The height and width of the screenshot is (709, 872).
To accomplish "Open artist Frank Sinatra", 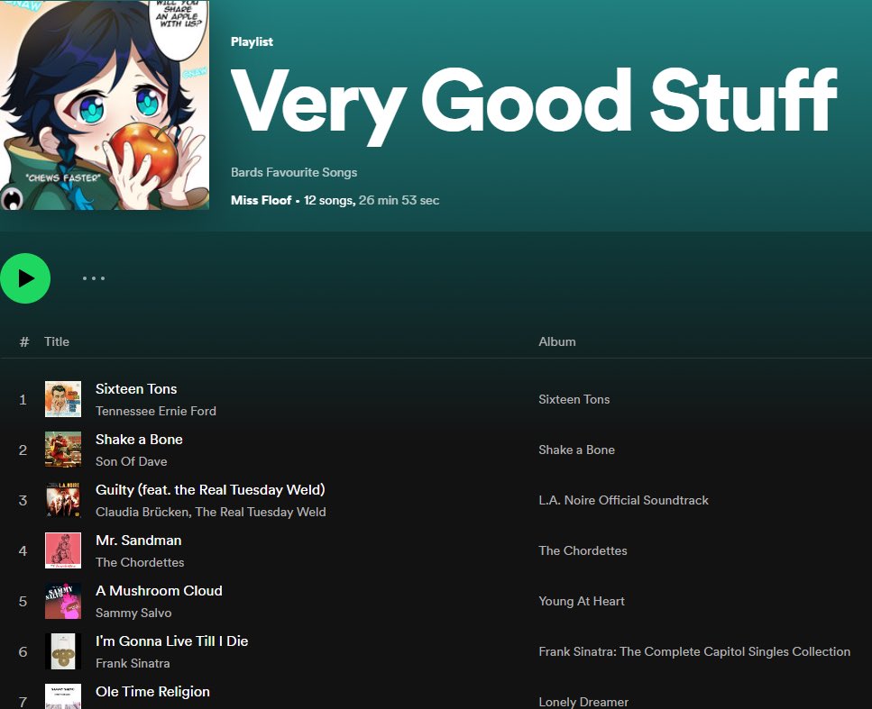I will tap(133, 664).
